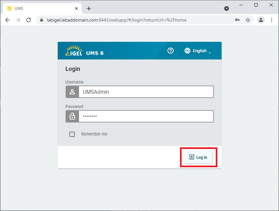Click the padlock icon beside Password field
The width and height of the screenshot is (279, 211).
(72, 116)
